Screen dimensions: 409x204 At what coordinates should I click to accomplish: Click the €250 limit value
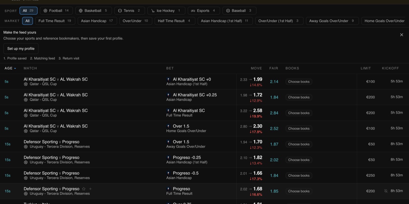point(371,175)
